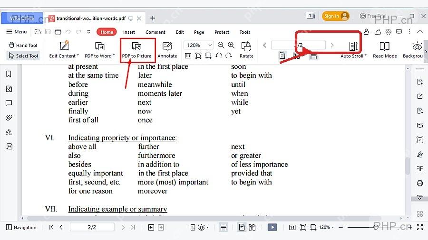428x240 pixels.
Task: Click the Sign in button
Action: coord(336,16)
